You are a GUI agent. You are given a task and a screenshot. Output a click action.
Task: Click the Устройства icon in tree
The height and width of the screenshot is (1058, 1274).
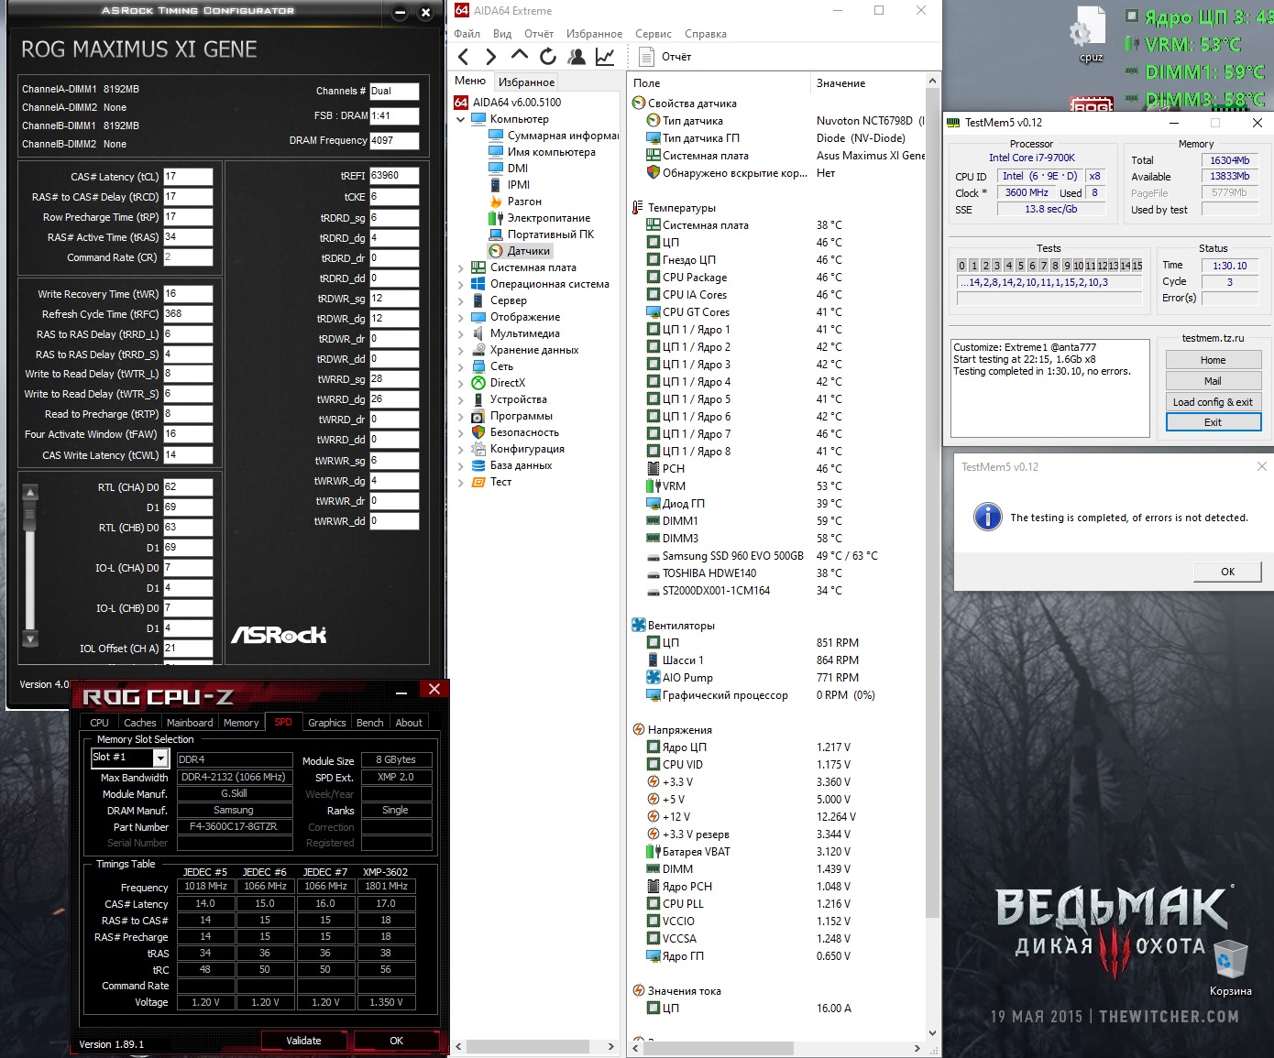(478, 399)
